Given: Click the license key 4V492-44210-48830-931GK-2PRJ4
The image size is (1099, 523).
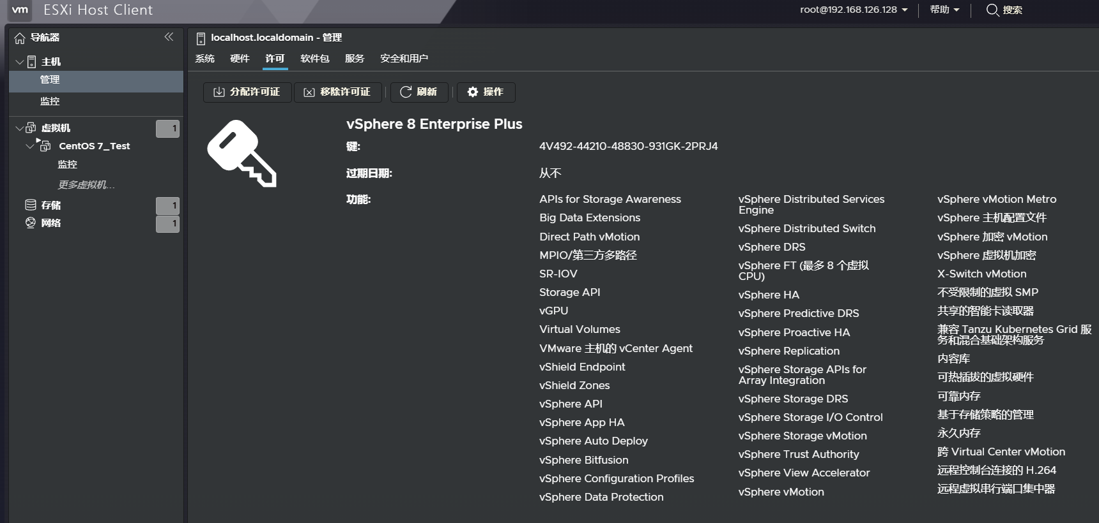Looking at the screenshot, I should 629,146.
